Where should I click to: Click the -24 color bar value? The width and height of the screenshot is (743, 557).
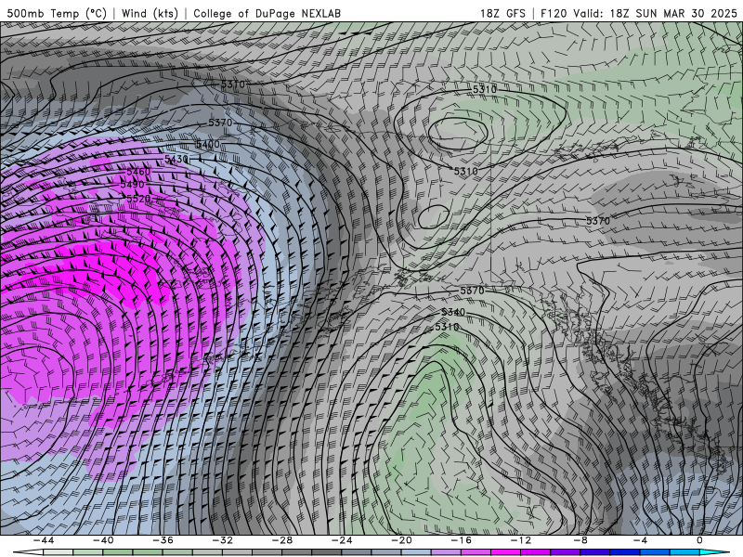pyautogui.click(x=342, y=540)
